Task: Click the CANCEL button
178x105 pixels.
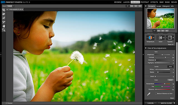Action: [150, 103]
